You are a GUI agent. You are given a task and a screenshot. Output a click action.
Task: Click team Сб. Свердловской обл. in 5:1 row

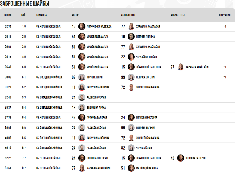point(49,77)
